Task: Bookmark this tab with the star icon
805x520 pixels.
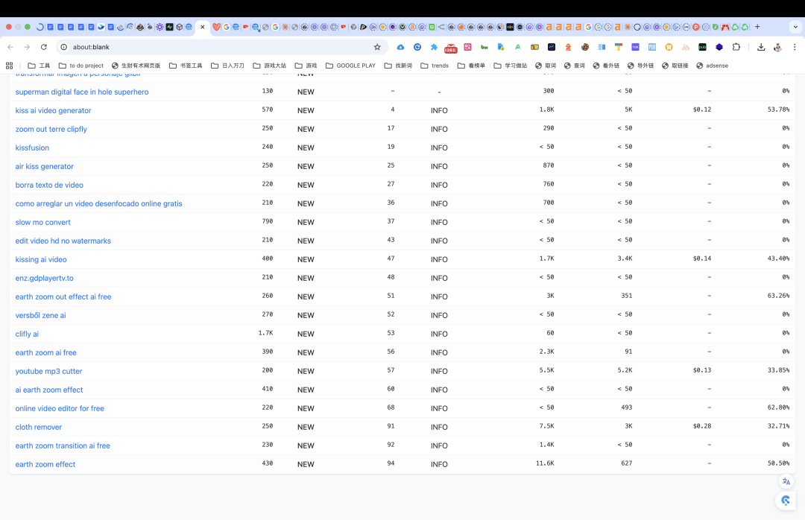Action: tap(377, 47)
